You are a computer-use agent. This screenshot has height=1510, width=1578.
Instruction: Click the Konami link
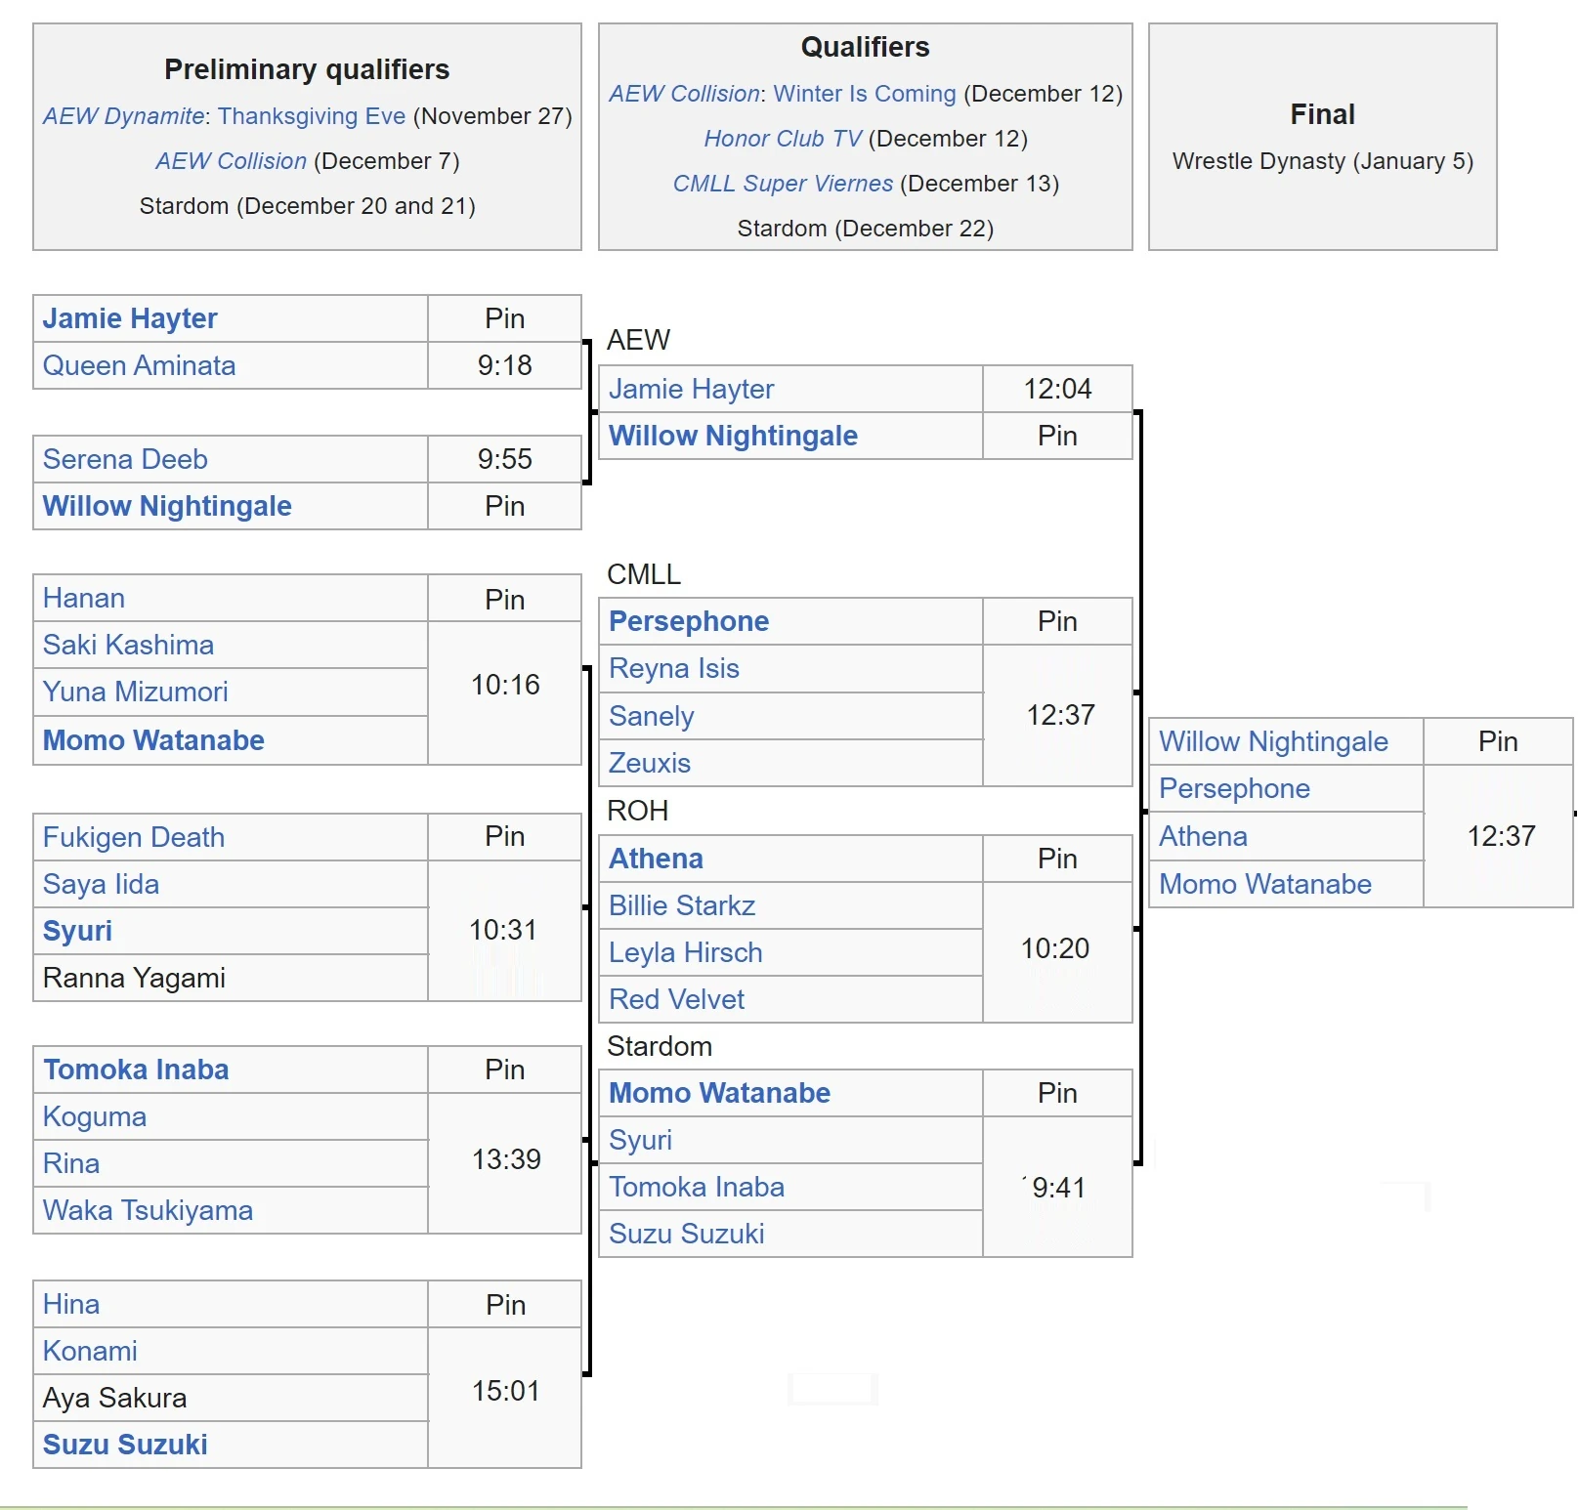pyautogui.click(x=90, y=1351)
